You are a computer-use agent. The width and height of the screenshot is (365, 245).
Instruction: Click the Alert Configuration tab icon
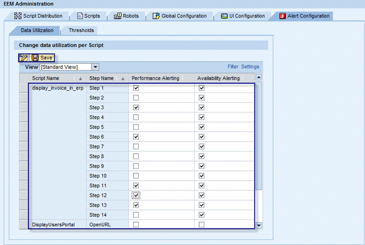pos(282,16)
